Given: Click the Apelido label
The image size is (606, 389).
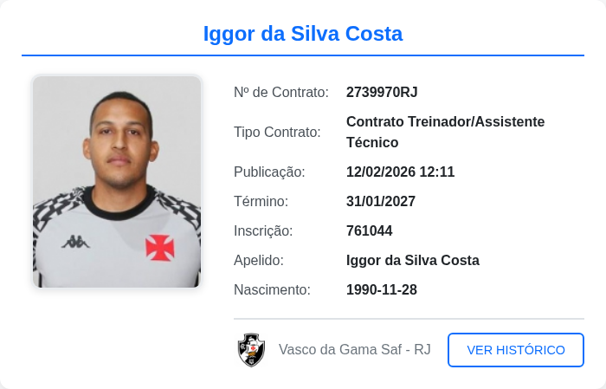Looking at the screenshot, I should coord(259,261).
